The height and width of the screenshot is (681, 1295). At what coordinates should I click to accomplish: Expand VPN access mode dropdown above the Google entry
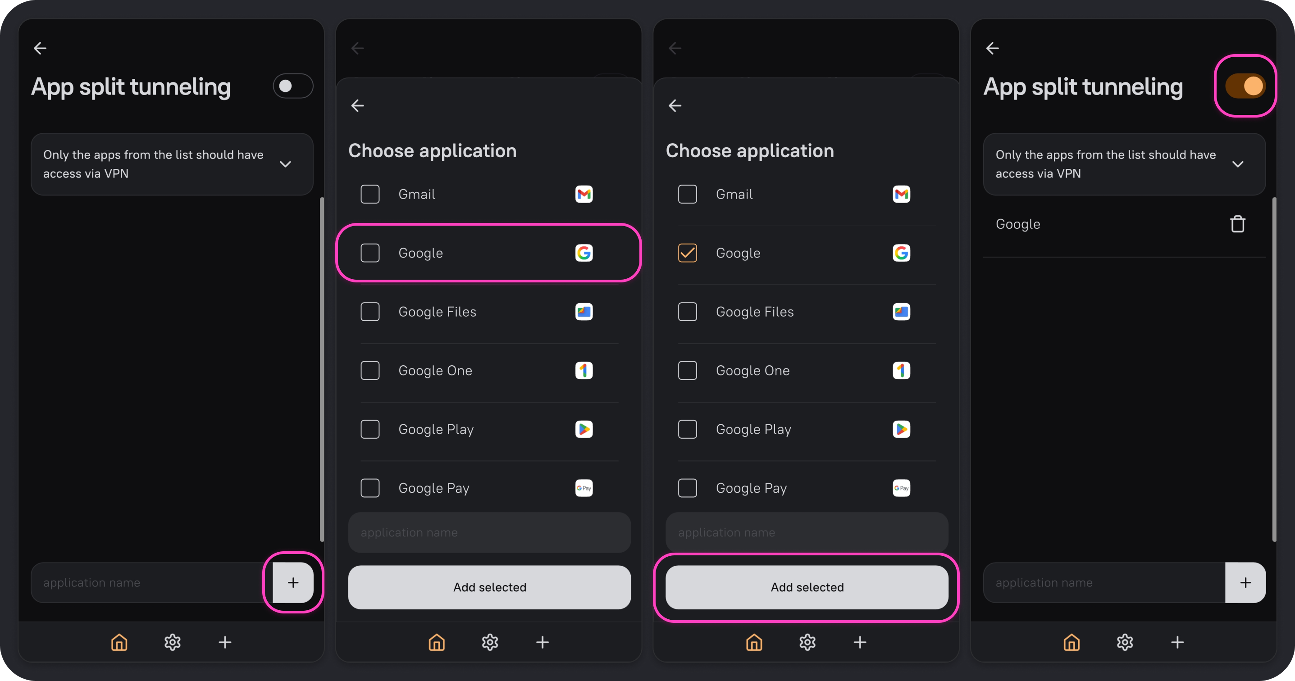tap(1237, 164)
